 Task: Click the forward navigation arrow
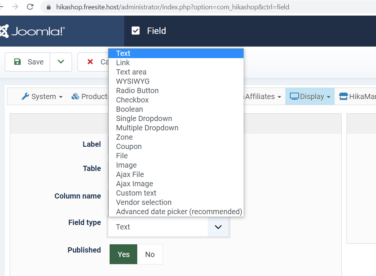[15, 7]
